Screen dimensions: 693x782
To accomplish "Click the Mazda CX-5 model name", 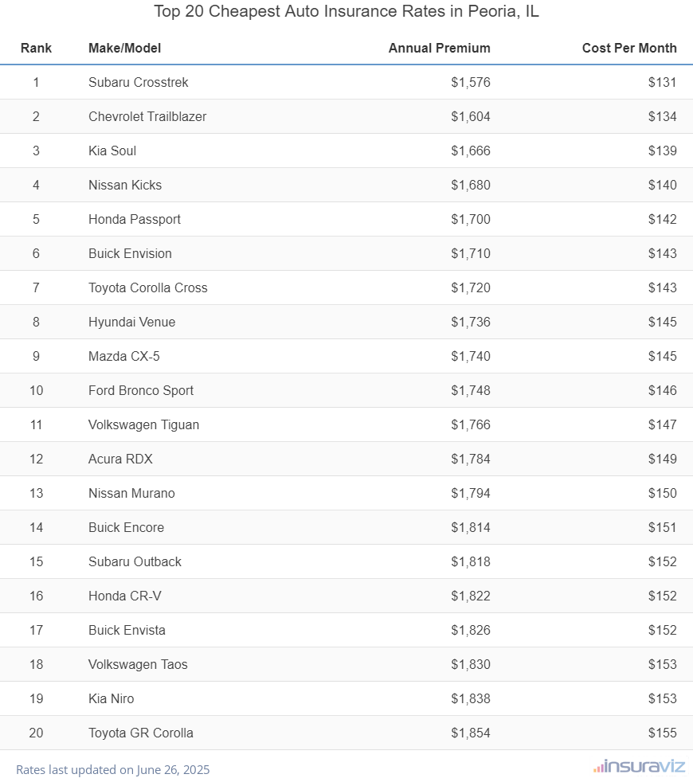I will pyautogui.click(x=123, y=356).
